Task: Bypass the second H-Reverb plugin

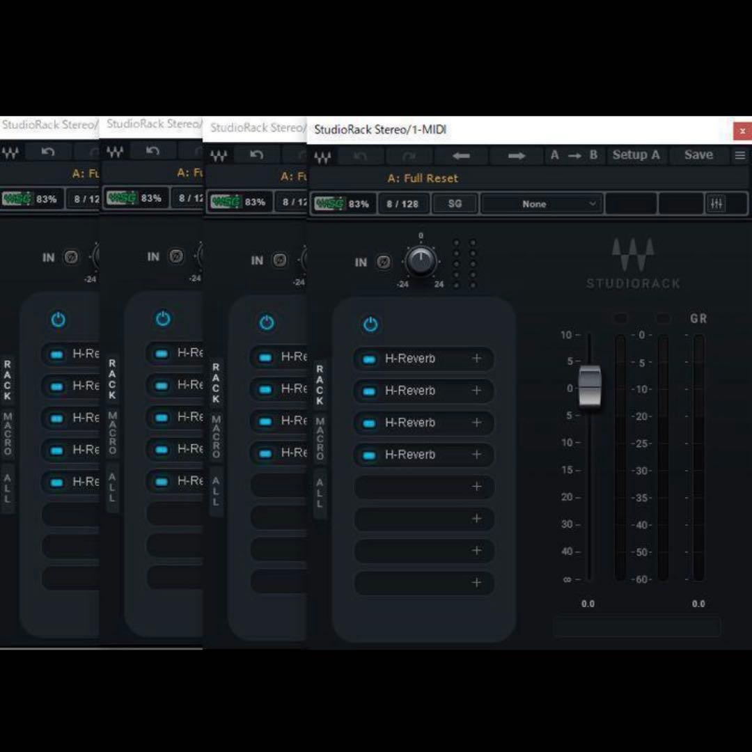Action: pyautogui.click(x=370, y=391)
